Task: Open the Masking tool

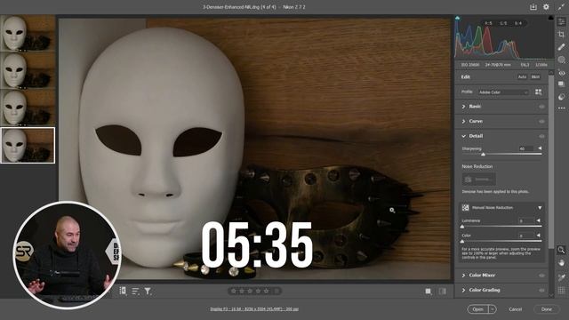Action: [x=561, y=60]
